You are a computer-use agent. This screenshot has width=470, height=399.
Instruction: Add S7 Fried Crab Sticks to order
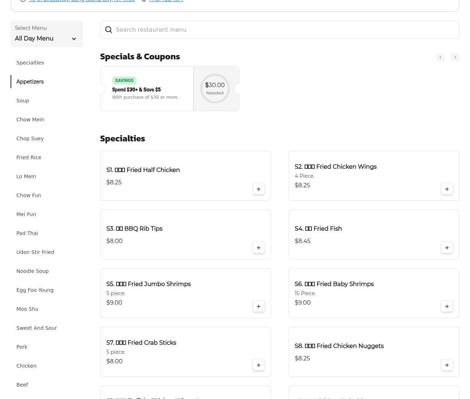[x=258, y=365]
